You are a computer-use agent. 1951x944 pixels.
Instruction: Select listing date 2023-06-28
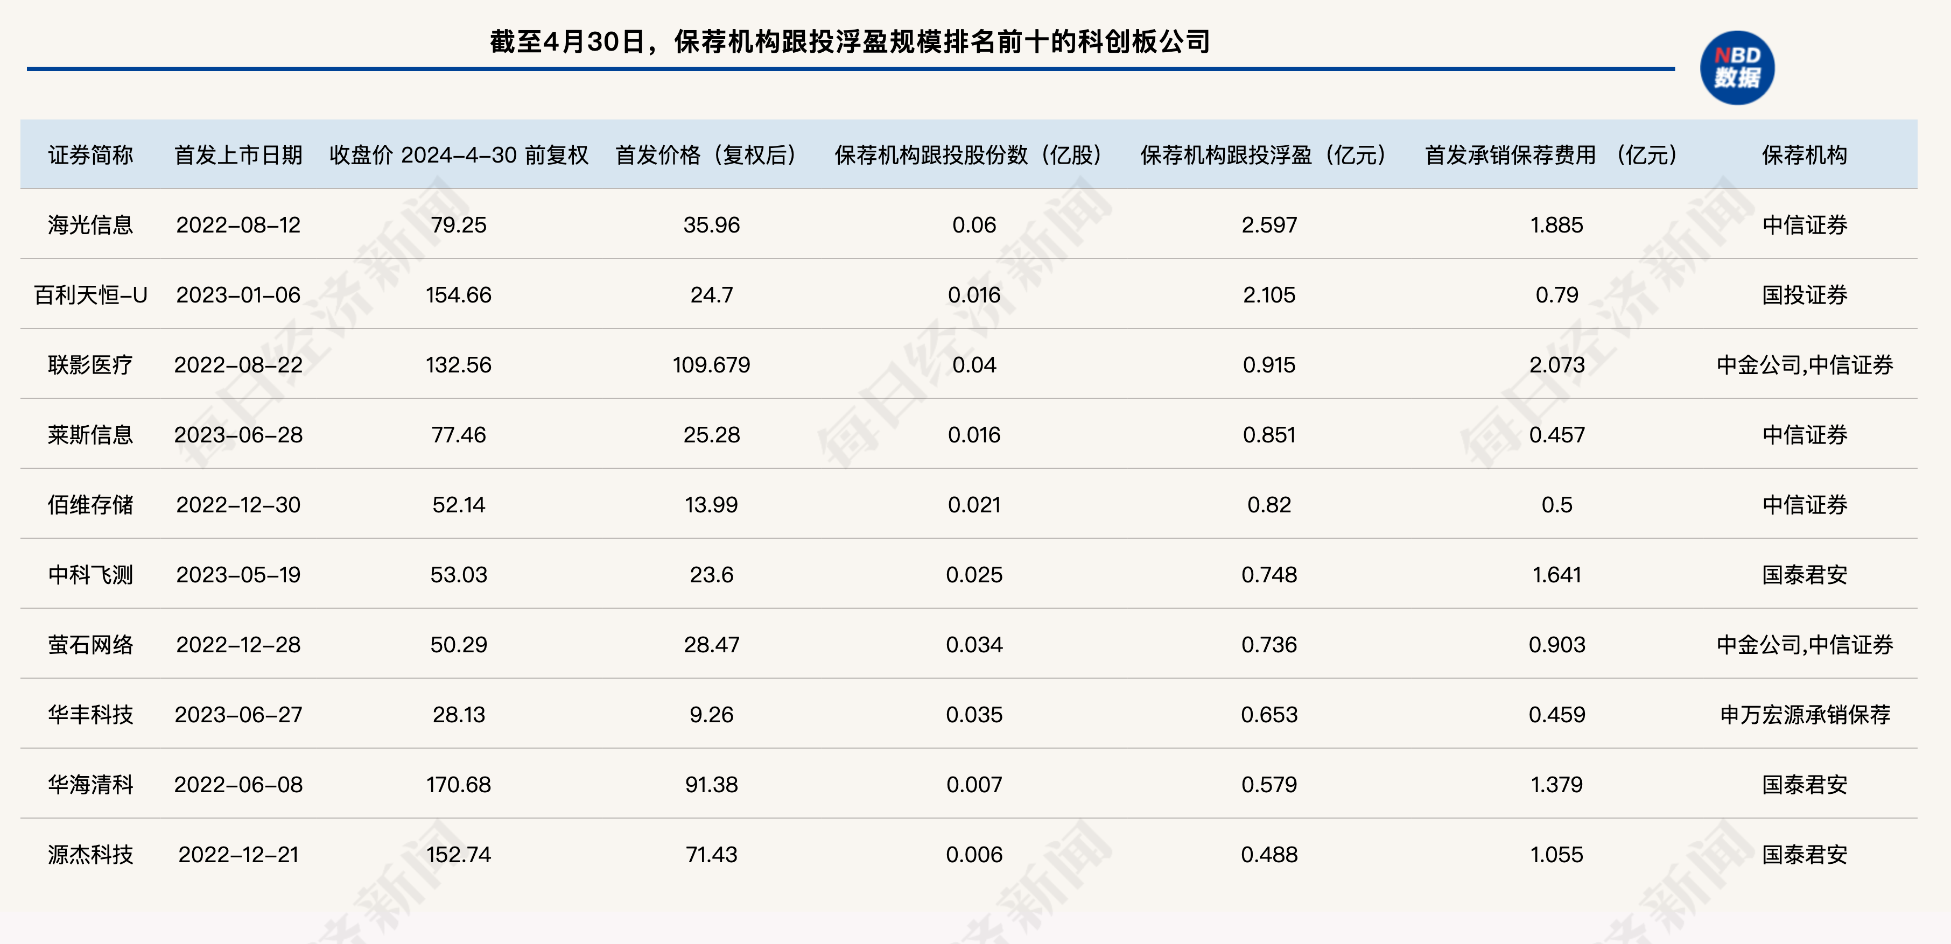pos(238,434)
